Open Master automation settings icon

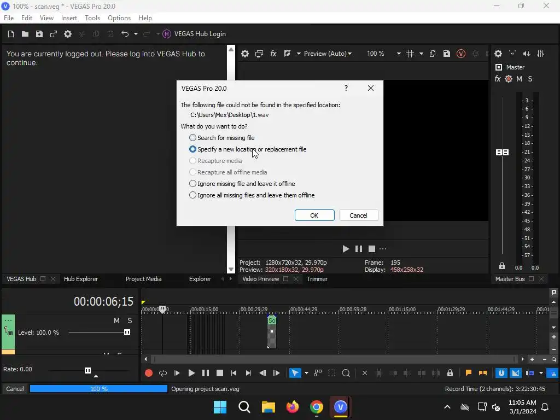pyautogui.click(x=509, y=79)
